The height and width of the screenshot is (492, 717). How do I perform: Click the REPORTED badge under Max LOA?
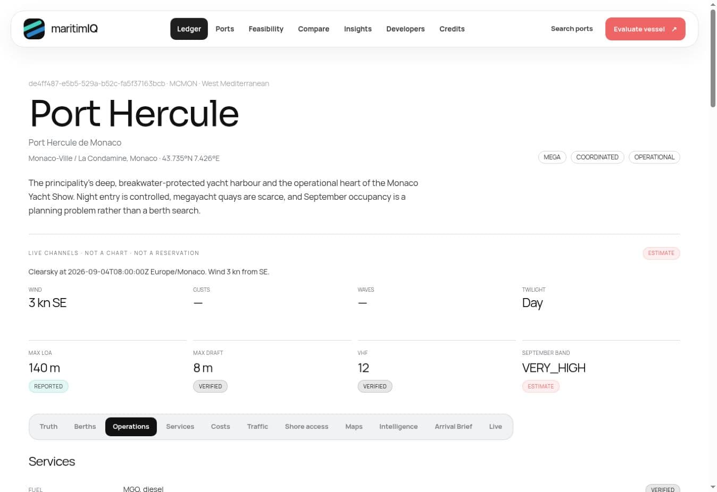(48, 386)
